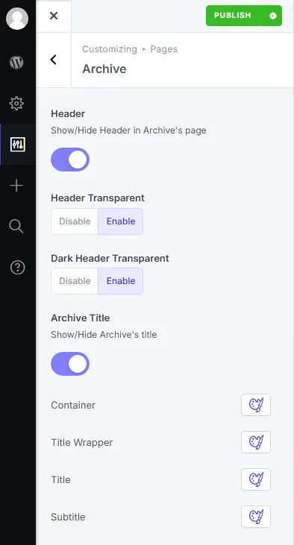Select Disable for Dark Header Transparent

[x=75, y=281]
